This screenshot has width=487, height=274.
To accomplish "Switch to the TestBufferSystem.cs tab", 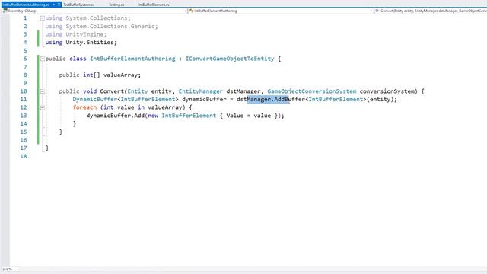I will [x=79, y=5].
